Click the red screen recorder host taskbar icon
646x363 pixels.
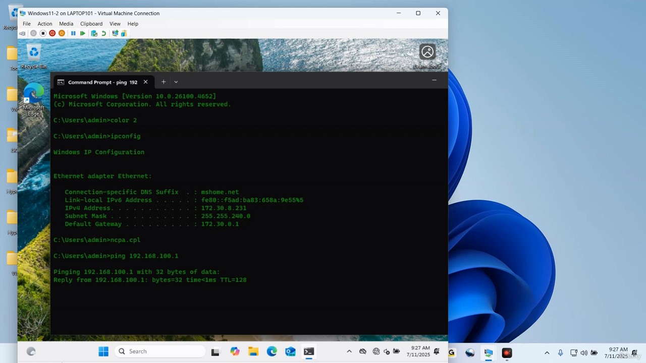coord(507,353)
